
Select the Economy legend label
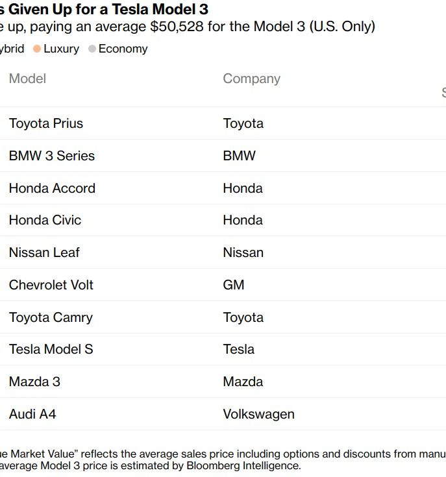[123, 49]
